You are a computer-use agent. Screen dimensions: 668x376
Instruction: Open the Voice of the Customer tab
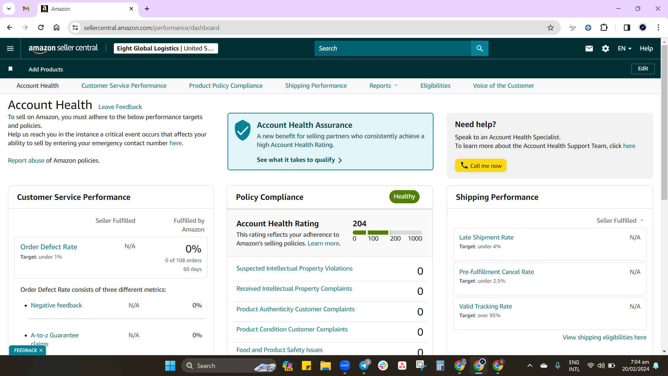click(x=503, y=86)
